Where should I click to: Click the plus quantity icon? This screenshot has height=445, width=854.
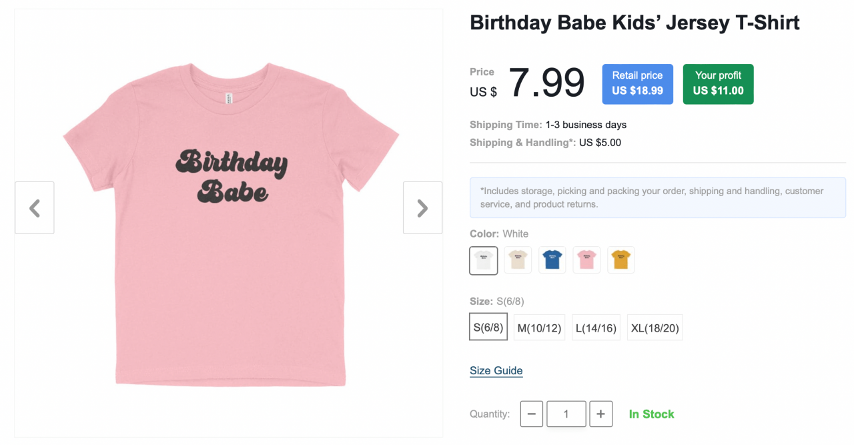click(x=600, y=414)
